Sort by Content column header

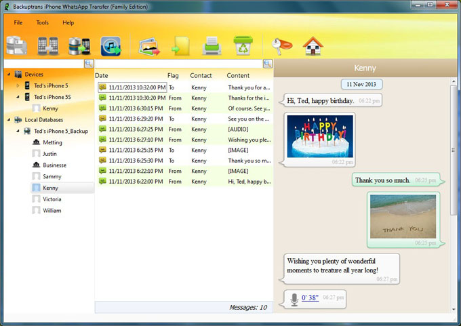click(238, 75)
